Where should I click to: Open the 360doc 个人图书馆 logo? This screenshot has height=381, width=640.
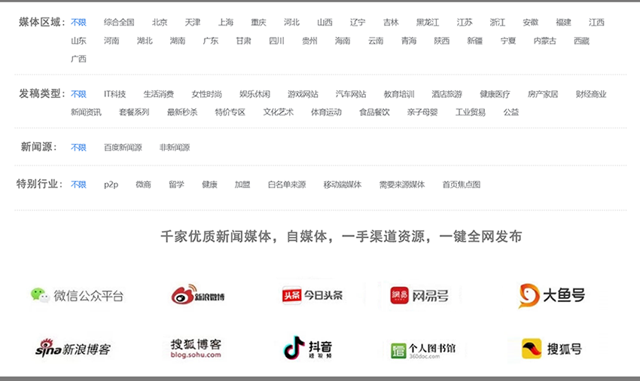pos(423,350)
